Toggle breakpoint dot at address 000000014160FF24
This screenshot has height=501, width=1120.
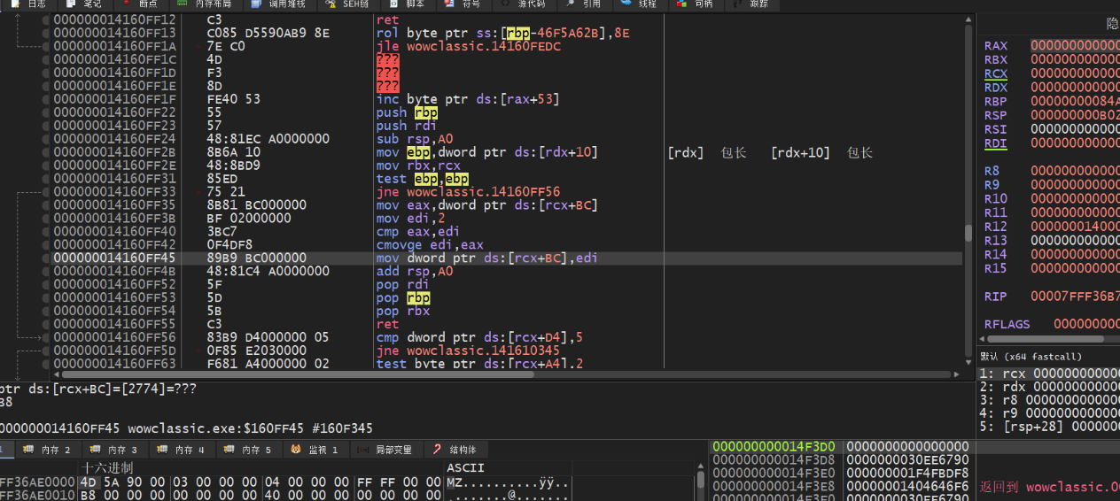(46, 139)
